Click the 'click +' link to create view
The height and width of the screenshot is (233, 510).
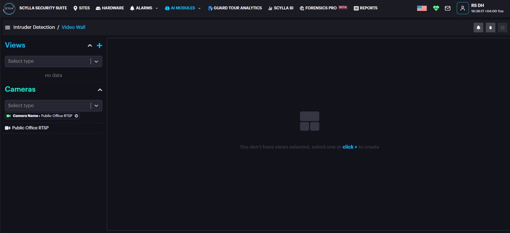[350, 147]
